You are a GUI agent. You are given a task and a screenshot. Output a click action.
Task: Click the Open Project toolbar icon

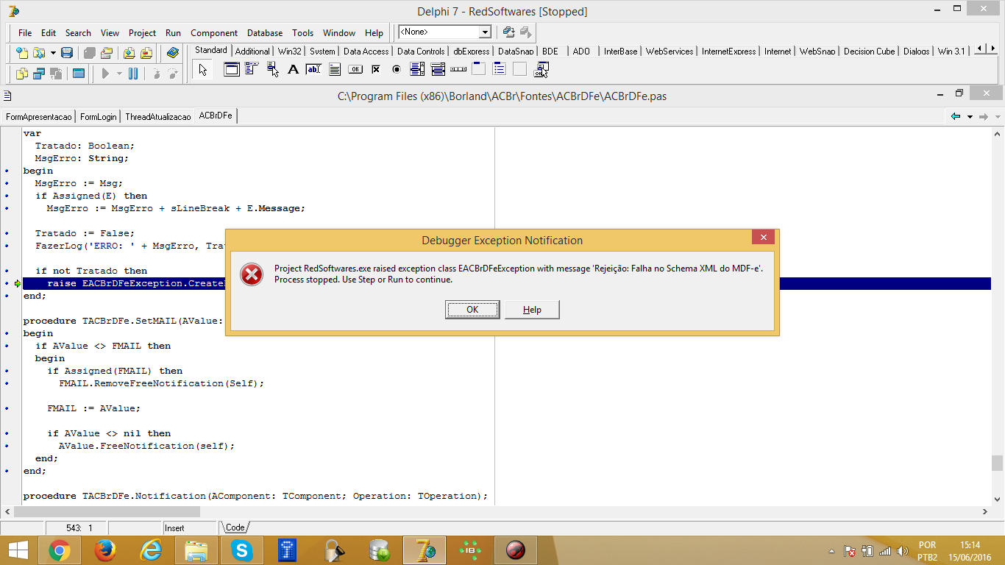(107, 53)
